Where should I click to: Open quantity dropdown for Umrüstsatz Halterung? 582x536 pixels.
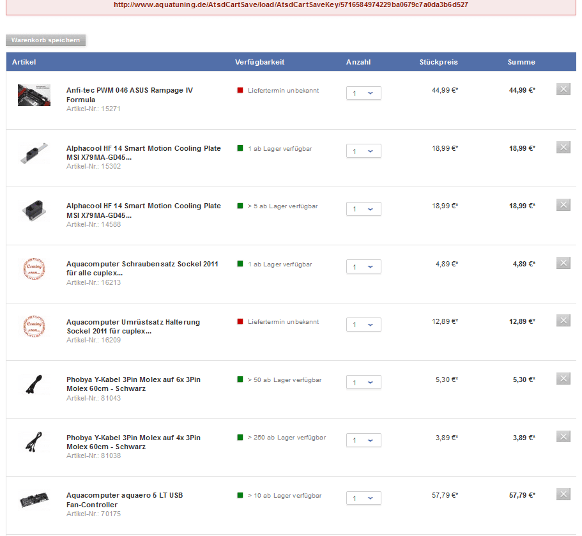pyautogui.click(x=364, y=325)
